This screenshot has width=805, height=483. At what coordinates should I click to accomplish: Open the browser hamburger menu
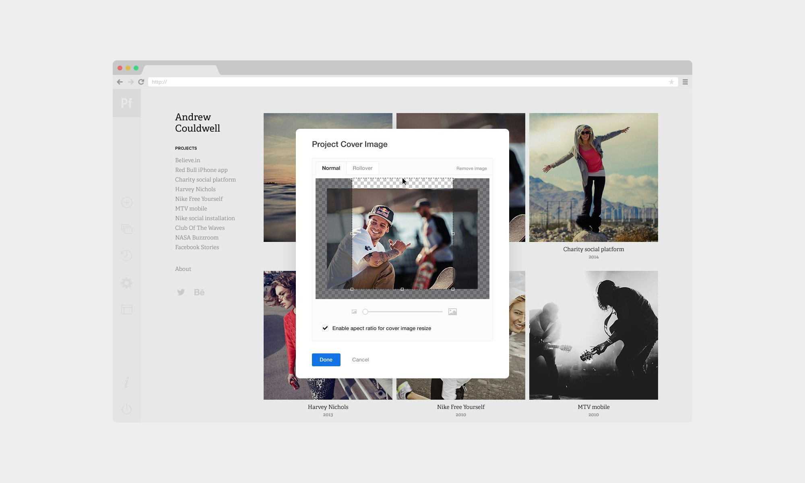point(685,82)
